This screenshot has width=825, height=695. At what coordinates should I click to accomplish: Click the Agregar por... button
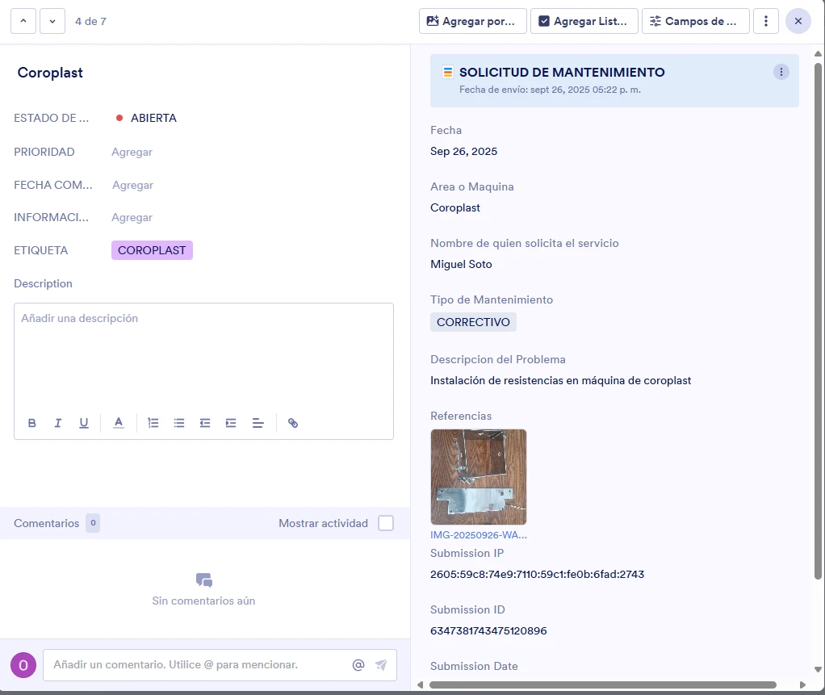pos(472,21)
